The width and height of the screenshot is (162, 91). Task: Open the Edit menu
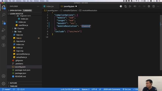13,1
